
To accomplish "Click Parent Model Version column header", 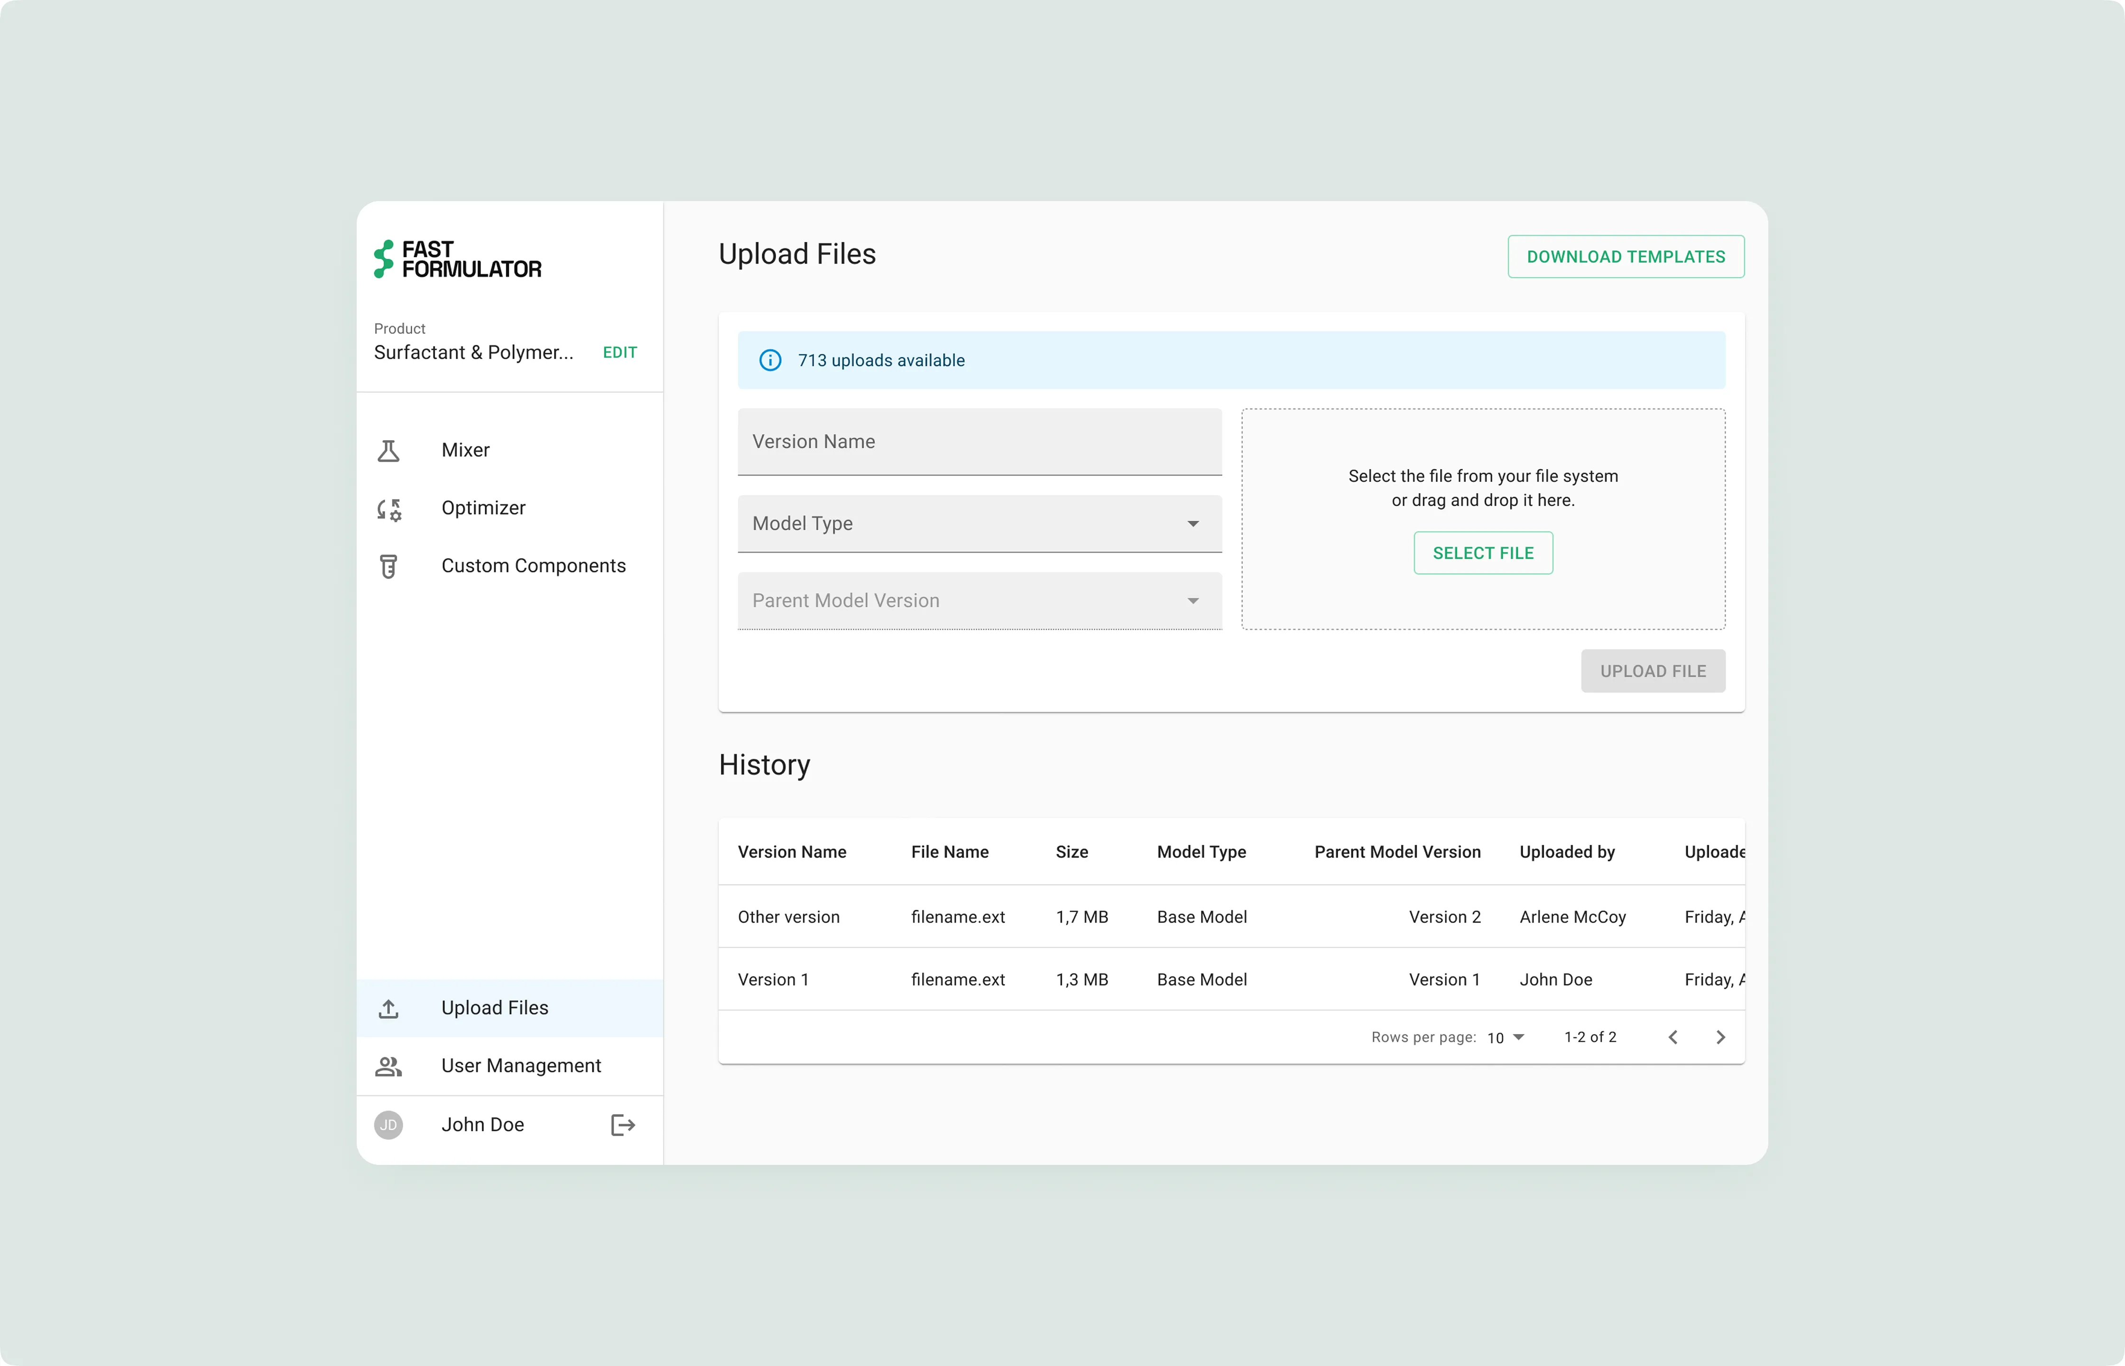I will coord(1397,851).
